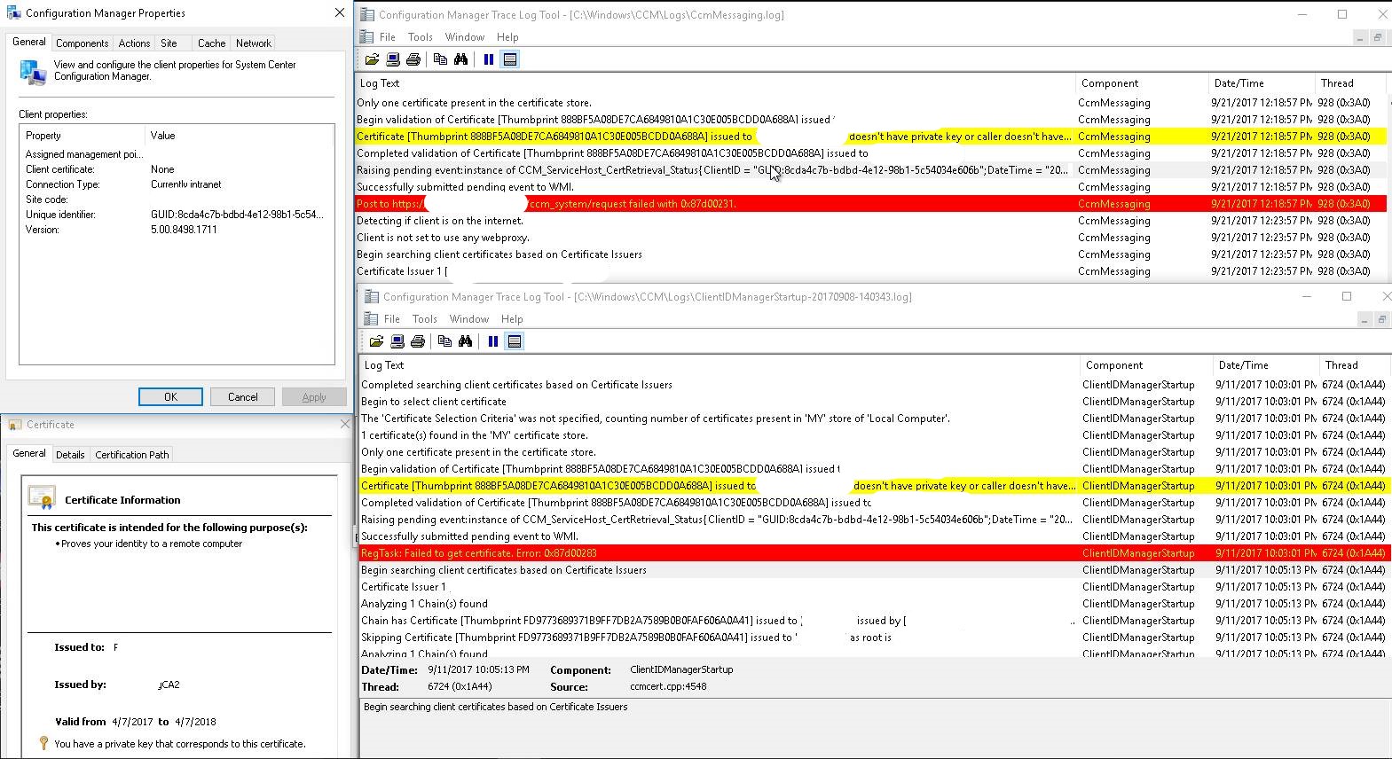The width and height of the screenshot is (1392, 759).
Task: Click Configuration Manager Properties title bar icon
Action: (x=13, y=13)
